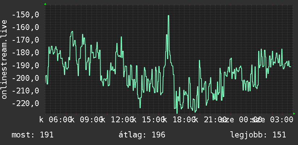Click the onlinestream.live vertical axis title

pyautogui.click(x=4, y=59)
